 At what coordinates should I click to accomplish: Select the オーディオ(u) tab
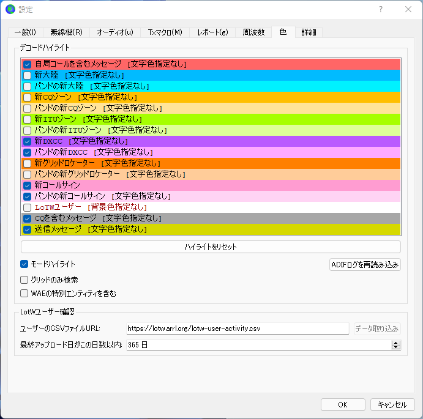[115, 32]
